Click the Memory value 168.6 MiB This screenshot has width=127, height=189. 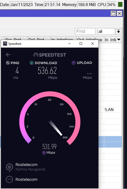click(87, 5)
